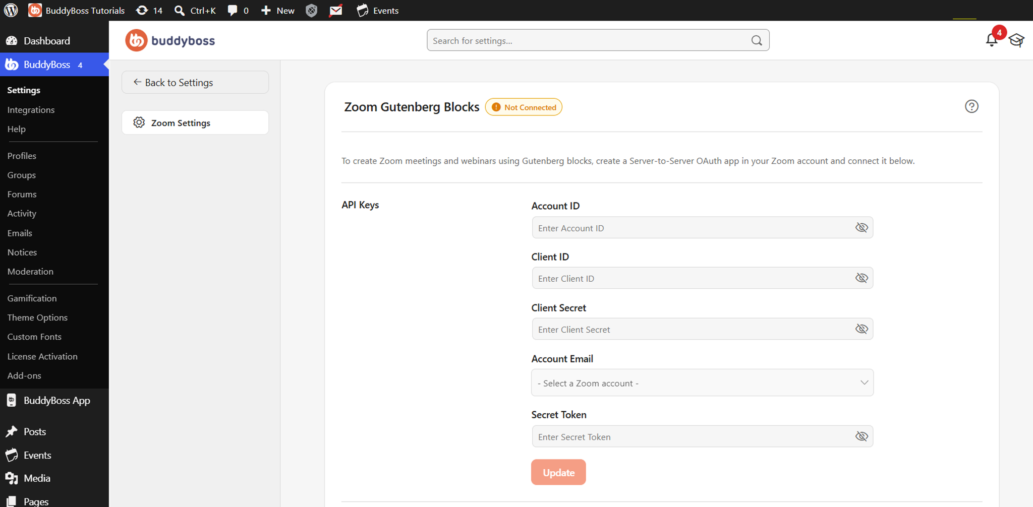Open the mail envelope icon
The width and height of the screenshot is (1033, 507).
(x=336, y=10)
